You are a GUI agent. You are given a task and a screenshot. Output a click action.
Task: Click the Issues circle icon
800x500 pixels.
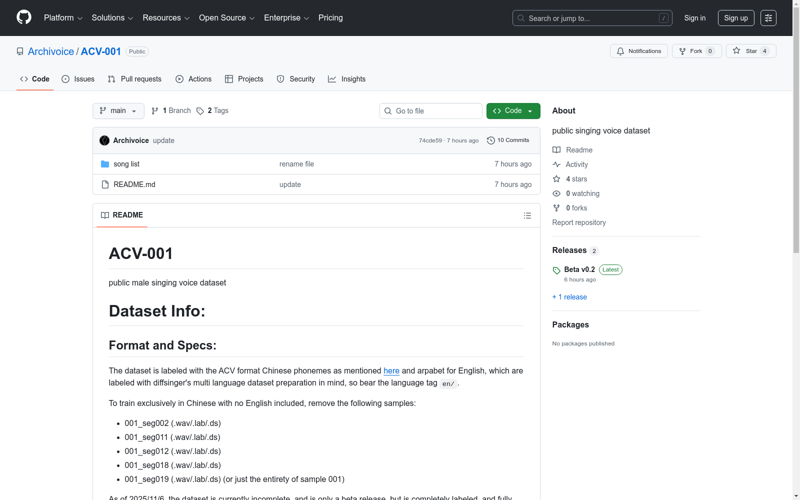pyautogui.click(x=65, y=79)
